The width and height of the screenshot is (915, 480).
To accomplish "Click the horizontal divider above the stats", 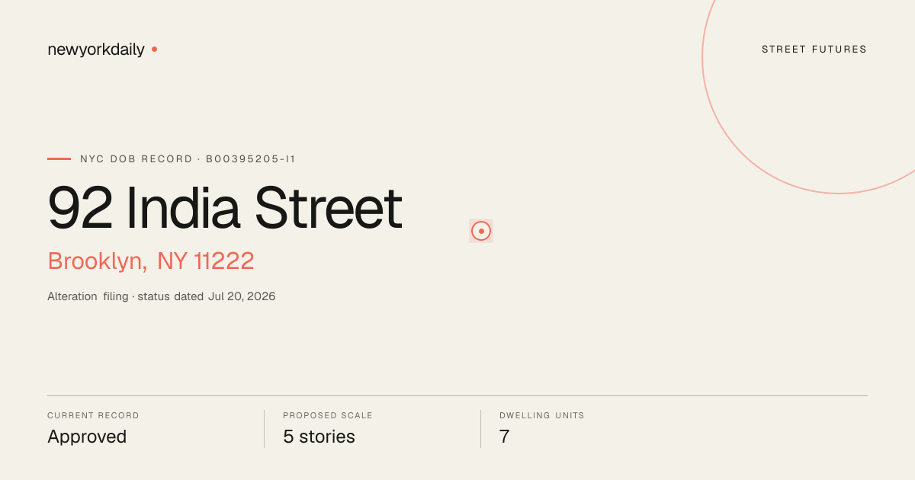I will (x=457, y=395).
